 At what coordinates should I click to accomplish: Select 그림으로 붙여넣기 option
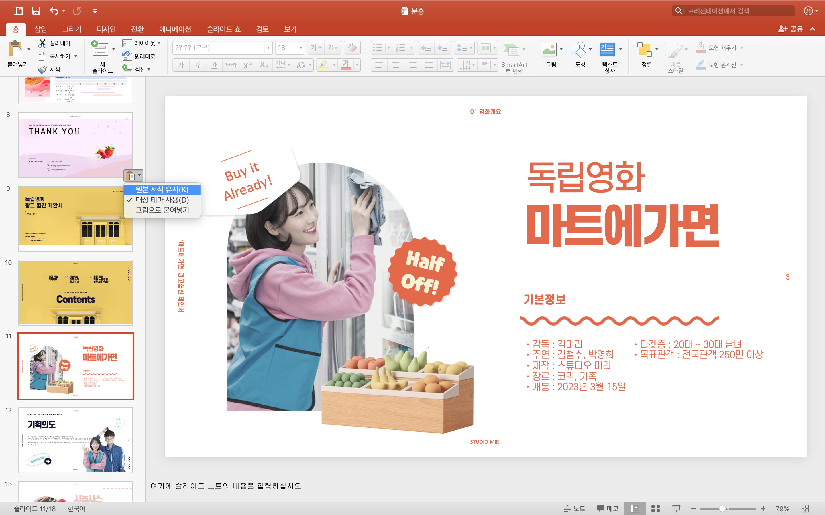tap(162, 210)
